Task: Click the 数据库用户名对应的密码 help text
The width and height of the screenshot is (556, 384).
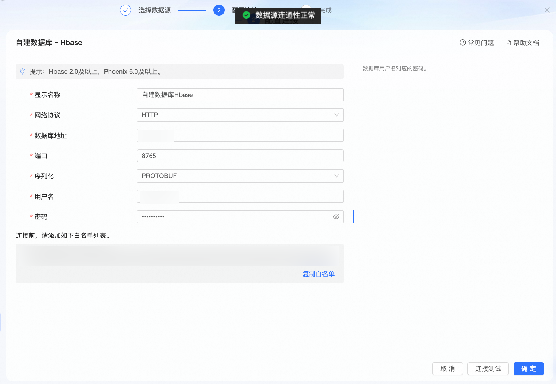Action: point(395,69)
